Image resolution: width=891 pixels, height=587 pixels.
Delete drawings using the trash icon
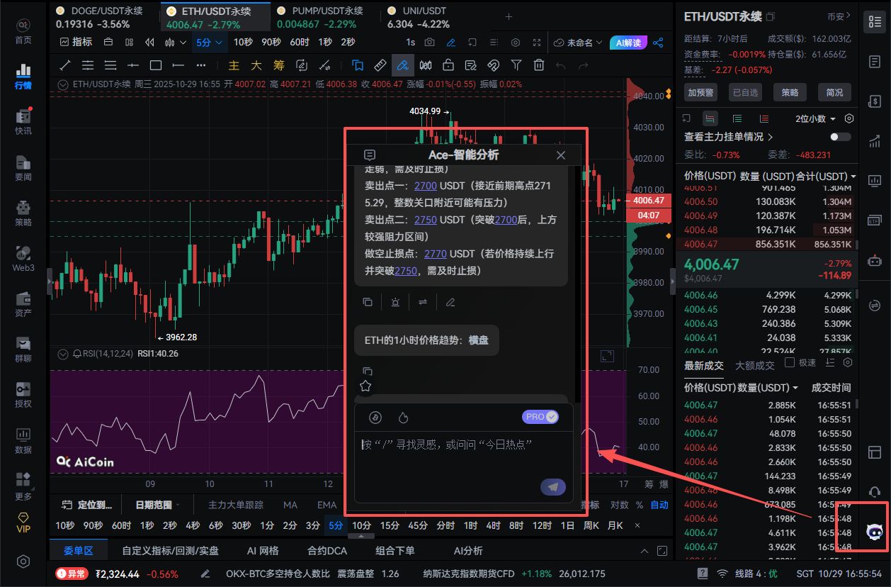coord(539,65)
